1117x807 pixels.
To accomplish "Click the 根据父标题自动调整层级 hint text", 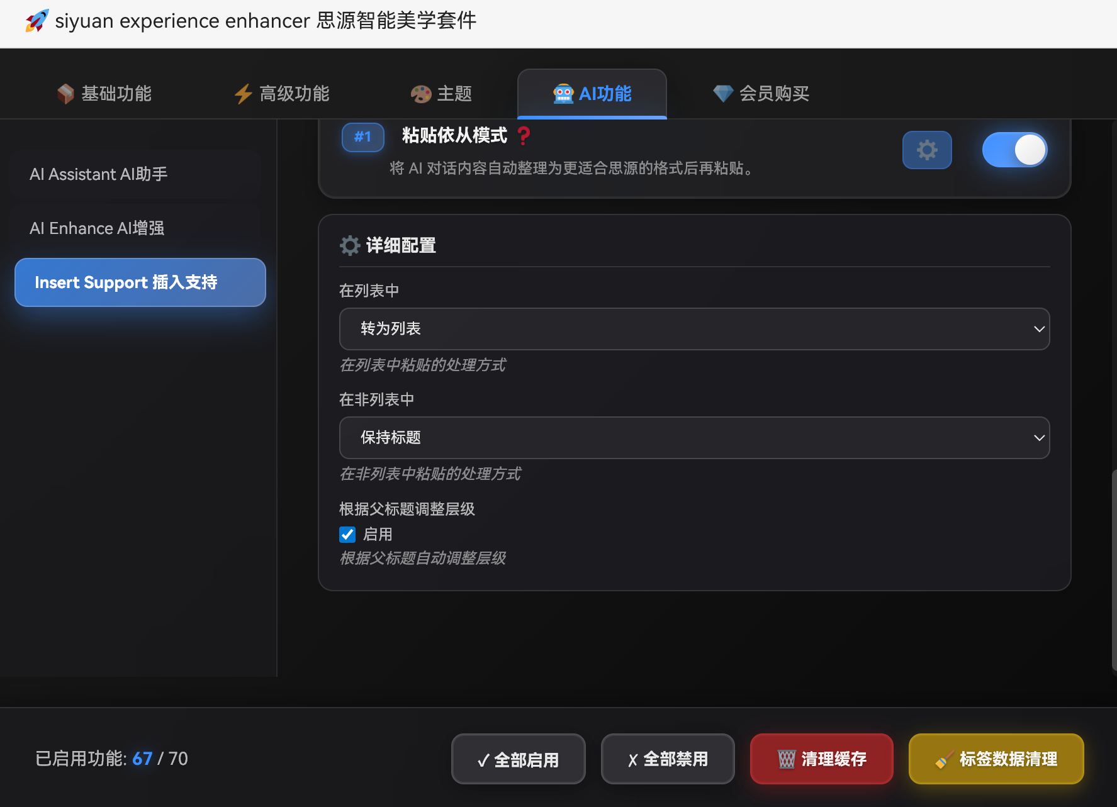I will [422, 559].
